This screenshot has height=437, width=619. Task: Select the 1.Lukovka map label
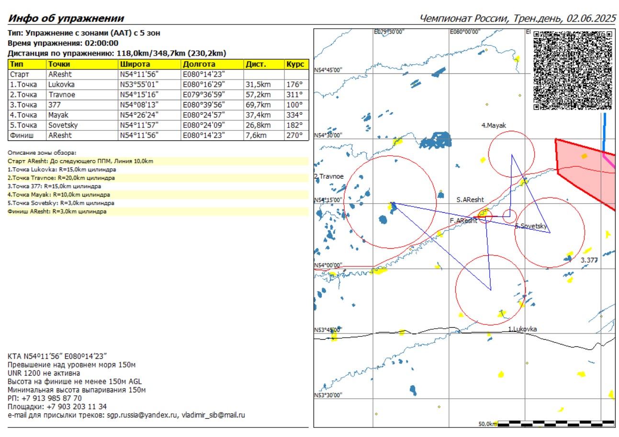(522, 329)
